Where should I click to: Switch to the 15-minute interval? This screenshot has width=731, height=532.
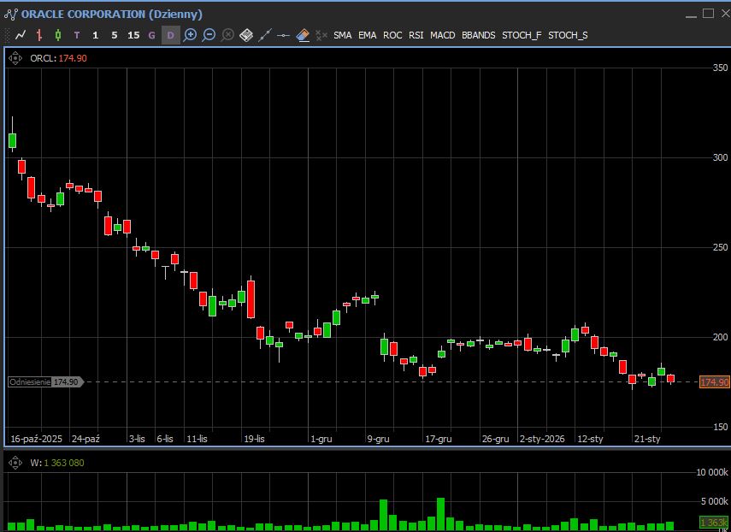(133, 35)
